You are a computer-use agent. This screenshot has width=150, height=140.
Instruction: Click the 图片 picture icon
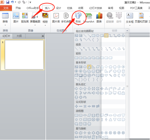coord(16,18)
